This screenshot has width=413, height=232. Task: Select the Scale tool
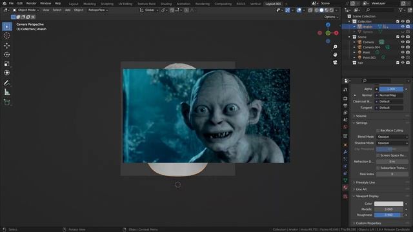(x=7, y=64)
